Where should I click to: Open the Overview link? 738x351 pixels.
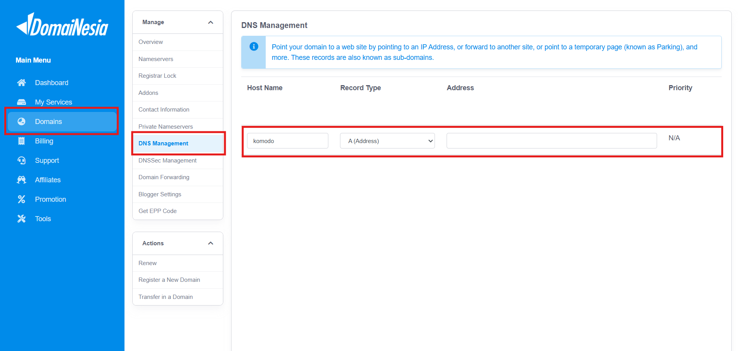[x=178, y=42]
